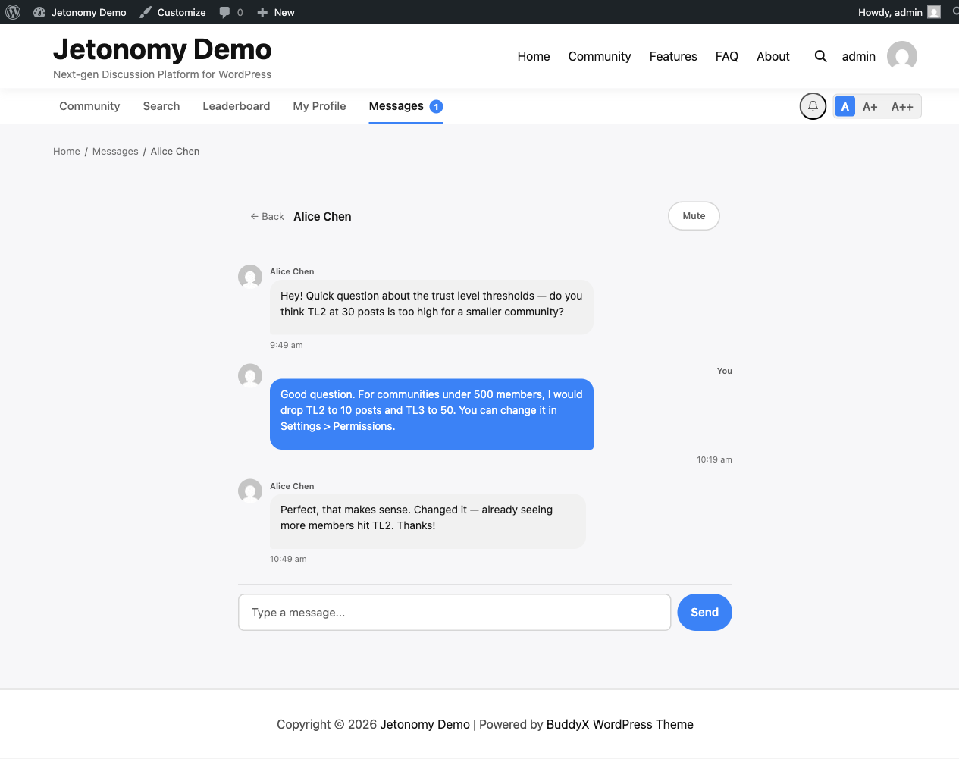
Task: Click the WordPress logo in the admin bar
Action: (13, 11)
